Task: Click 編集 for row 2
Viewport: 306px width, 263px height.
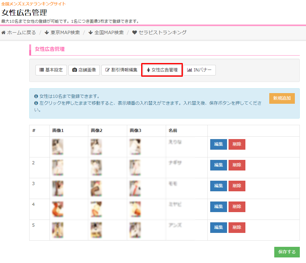Action: (x=219, y=165)
